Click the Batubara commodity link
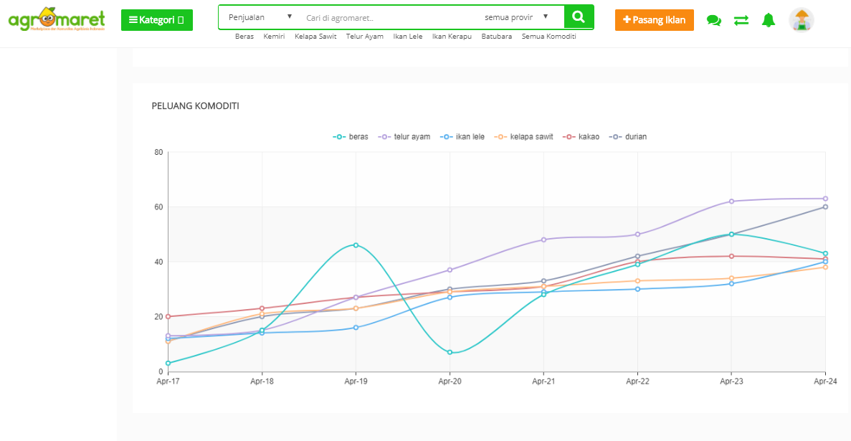The image size is (851, 441). [x=496, y=37]
